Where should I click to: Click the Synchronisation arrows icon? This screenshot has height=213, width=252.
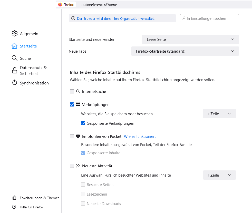(15, 83)
